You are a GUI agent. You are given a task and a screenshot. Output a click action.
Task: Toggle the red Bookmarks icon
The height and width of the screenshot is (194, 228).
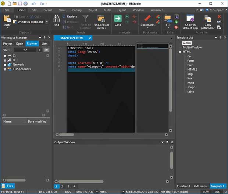pos(147,19)
